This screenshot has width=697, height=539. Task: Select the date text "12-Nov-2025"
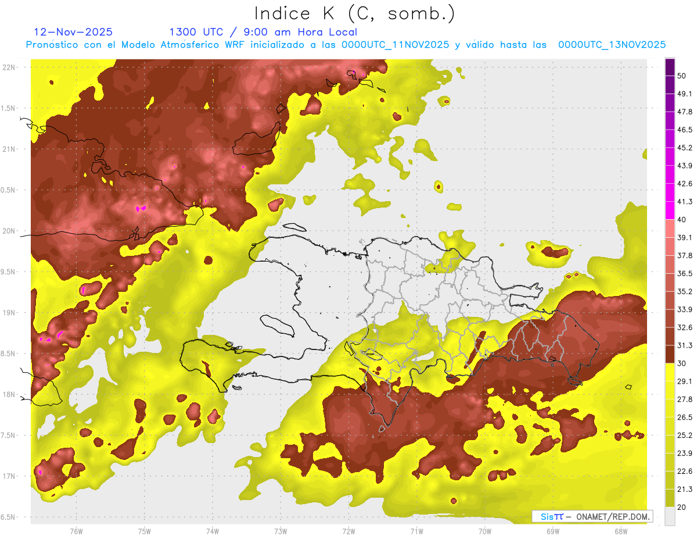pos(73,32)
